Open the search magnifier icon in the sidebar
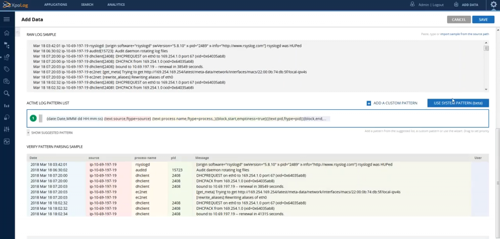Screen dimensions: 500x239 (x=6, y=93)
